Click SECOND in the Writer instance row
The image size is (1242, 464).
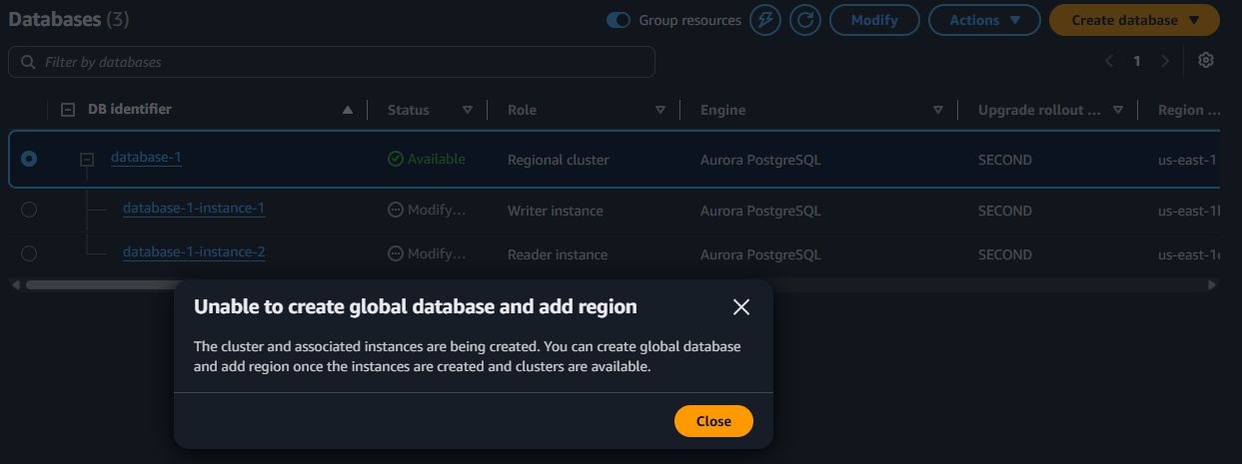1005,211
